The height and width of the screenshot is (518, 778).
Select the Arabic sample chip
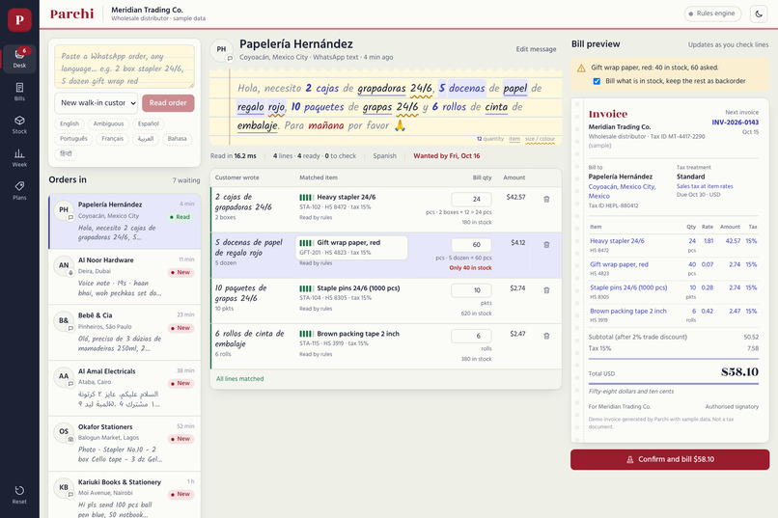pos(146,139)
